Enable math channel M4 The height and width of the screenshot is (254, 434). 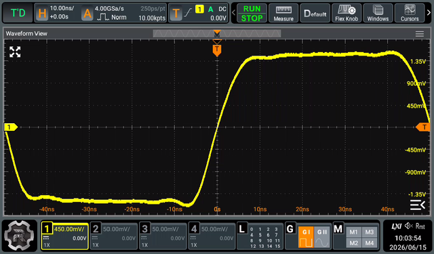click(369, 243)
